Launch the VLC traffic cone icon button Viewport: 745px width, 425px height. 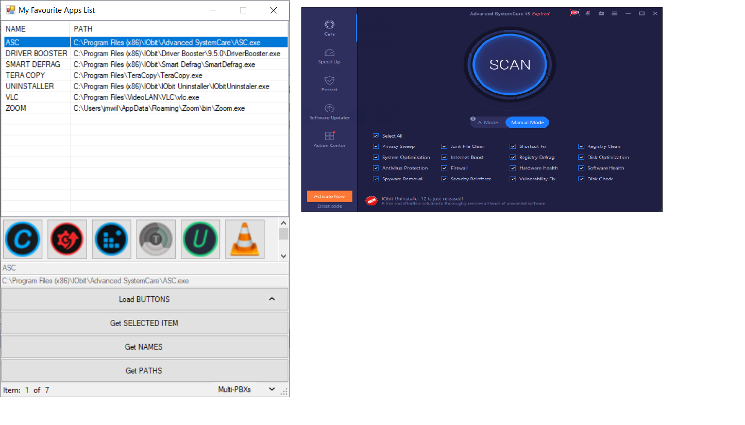coord(244,239)
